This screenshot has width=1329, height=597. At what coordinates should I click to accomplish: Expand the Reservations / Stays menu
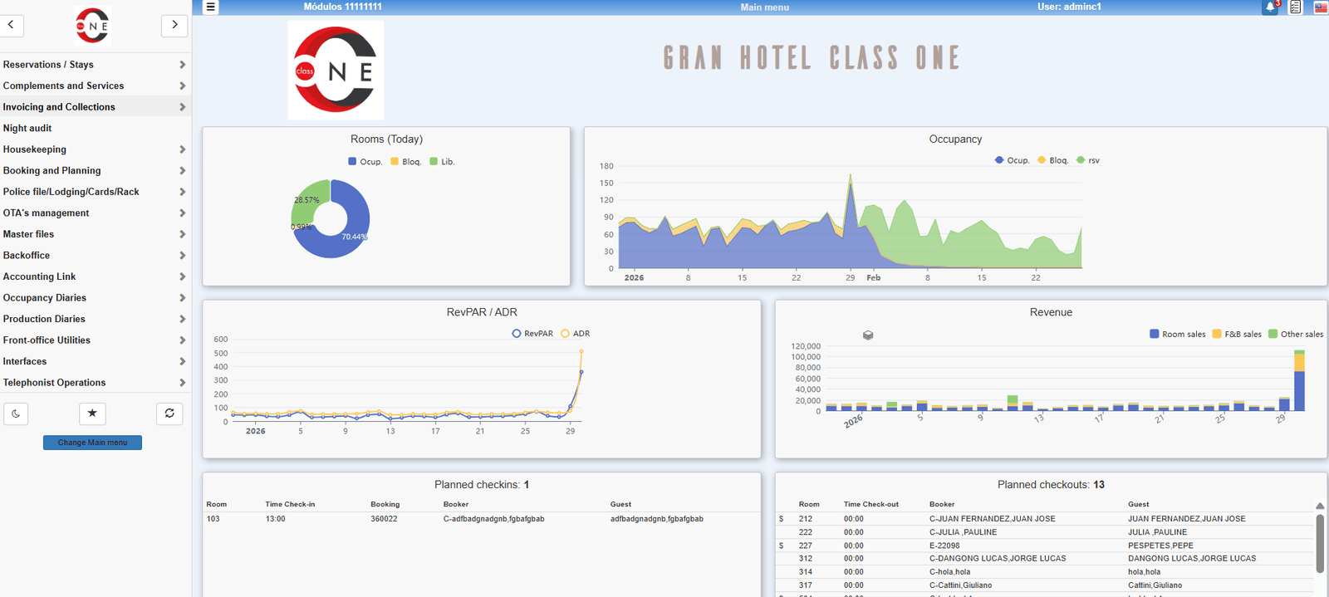96,65
